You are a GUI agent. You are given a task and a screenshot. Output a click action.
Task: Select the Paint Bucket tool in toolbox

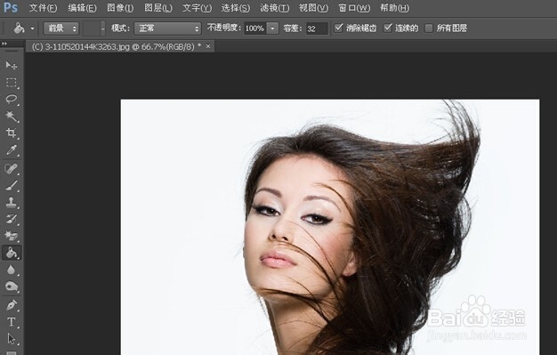click(12, 253)
